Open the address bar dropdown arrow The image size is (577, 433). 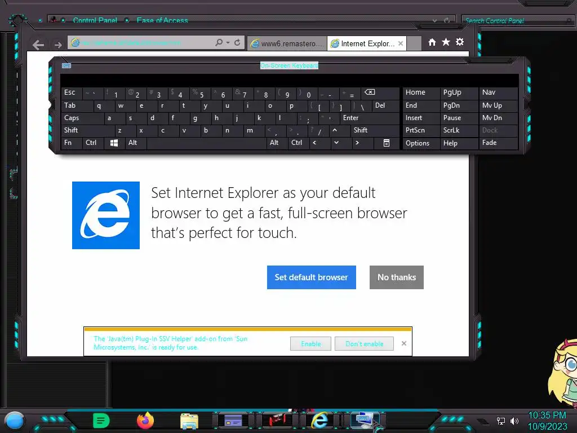click(228, 43)
